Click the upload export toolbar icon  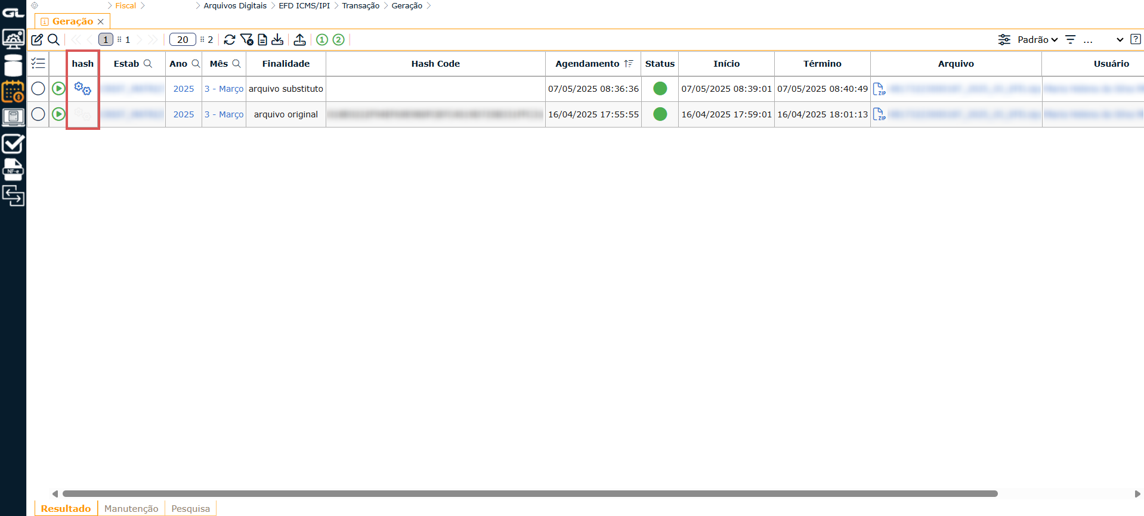(300, 39)
